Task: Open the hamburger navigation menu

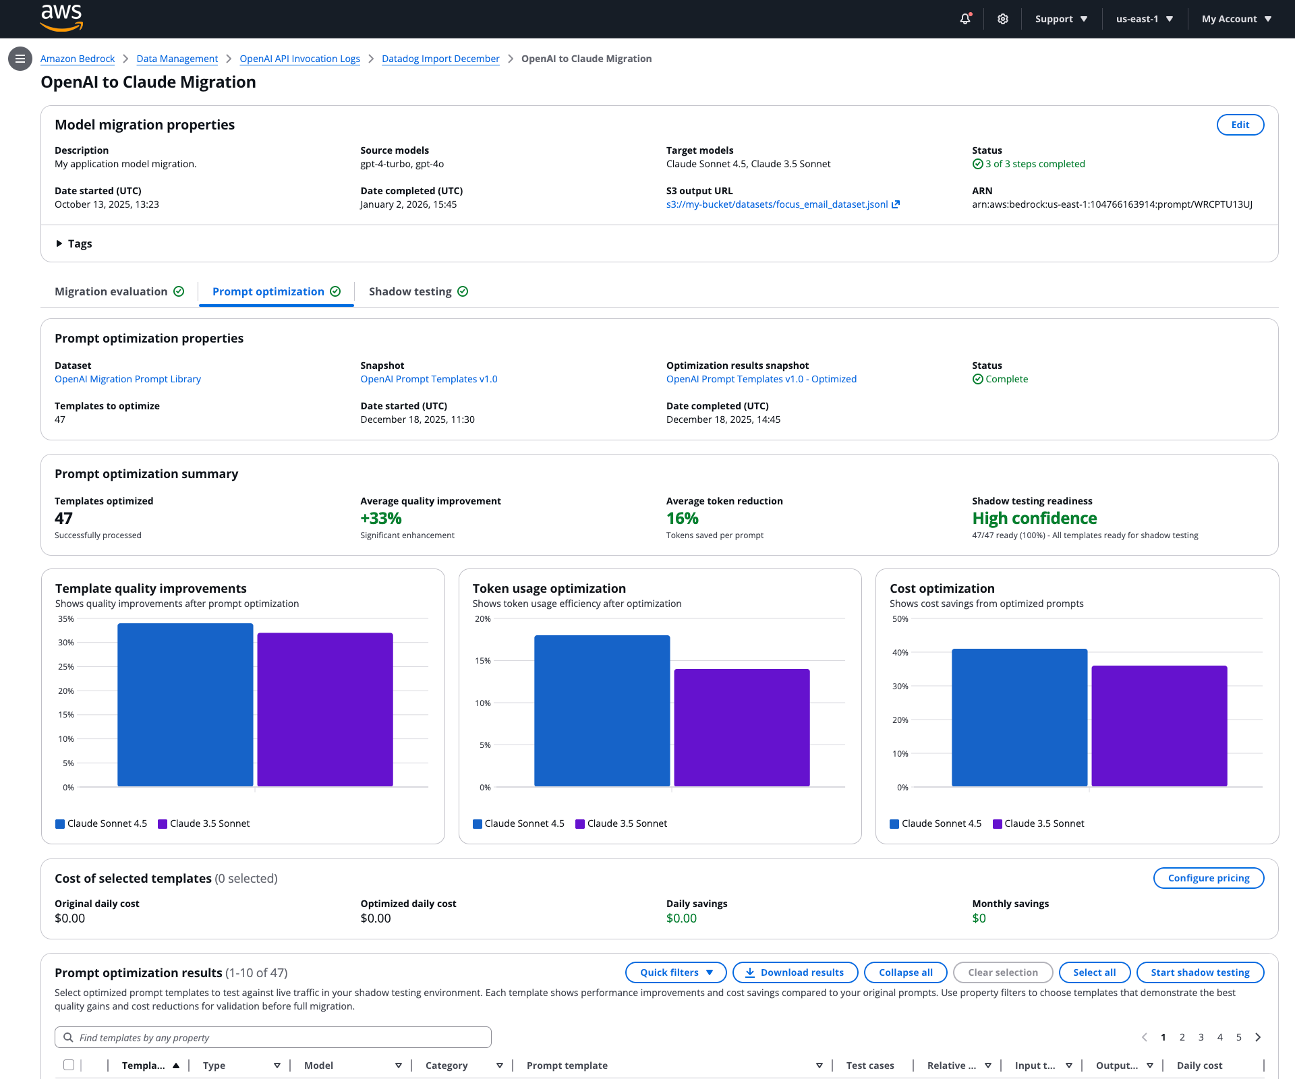Action: coord(20,59)
